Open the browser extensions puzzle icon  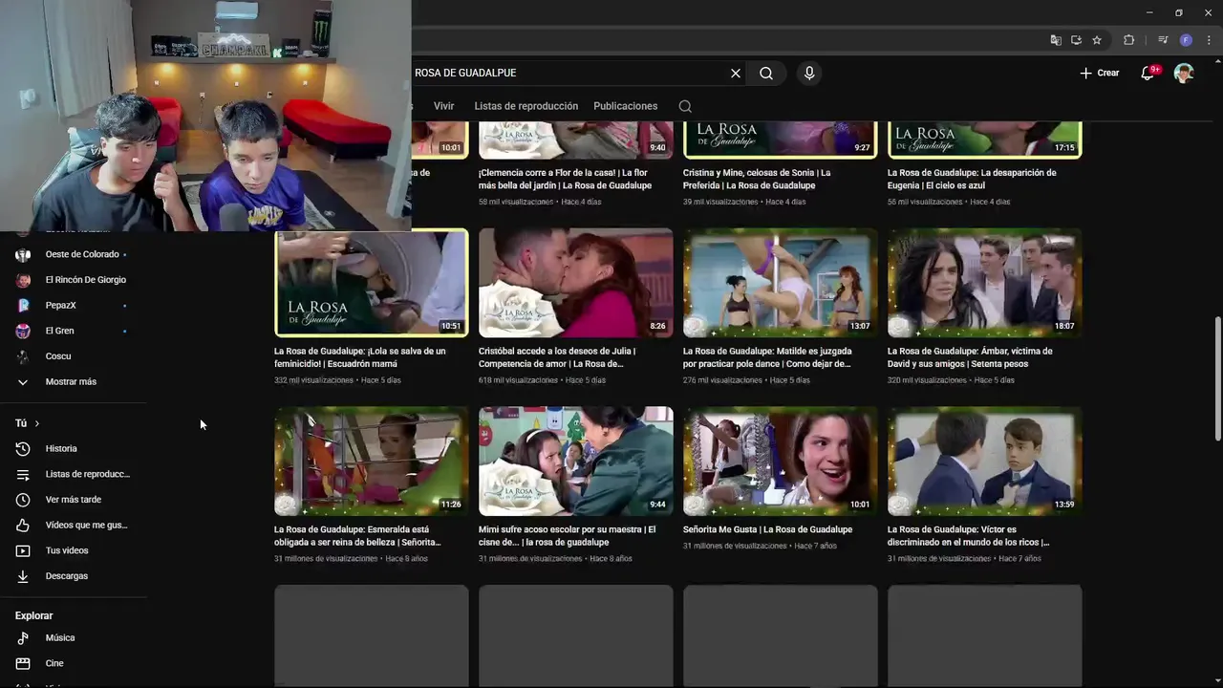click(x=1128, y=40)
